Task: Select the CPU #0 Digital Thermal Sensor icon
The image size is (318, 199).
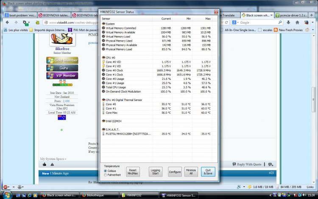Action: point(103,100)
